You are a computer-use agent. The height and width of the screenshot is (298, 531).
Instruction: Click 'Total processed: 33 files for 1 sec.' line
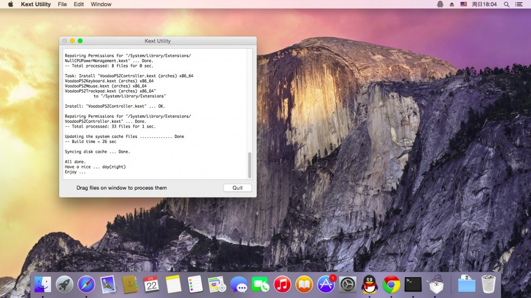pyautogui.click(x=110, y=126)
